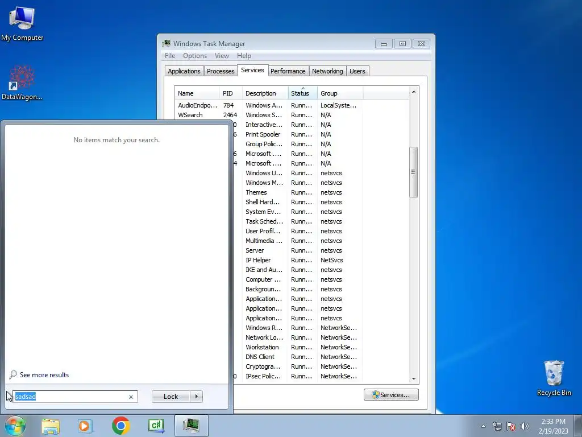The height and width of the screenshot is (437, 582).
Task: Switch to the Processes tab
Action: coord(221,71)
